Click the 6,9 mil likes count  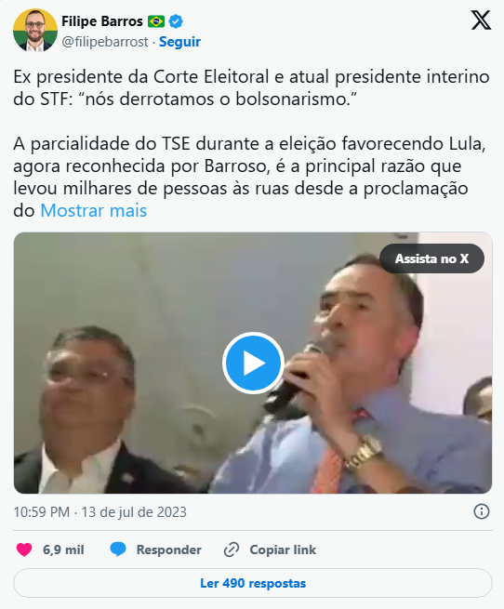click(63, 549)
